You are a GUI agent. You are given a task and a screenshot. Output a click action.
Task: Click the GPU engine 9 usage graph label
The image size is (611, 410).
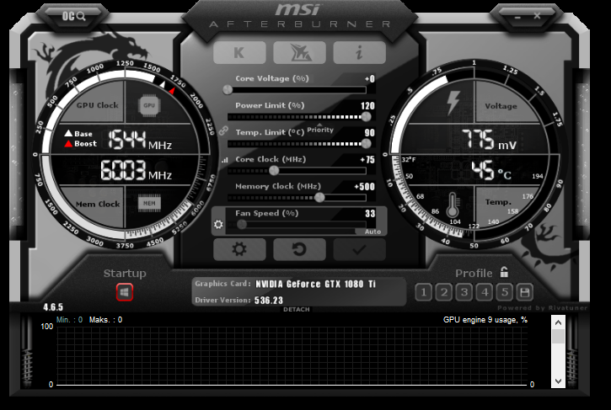[485, 320]
